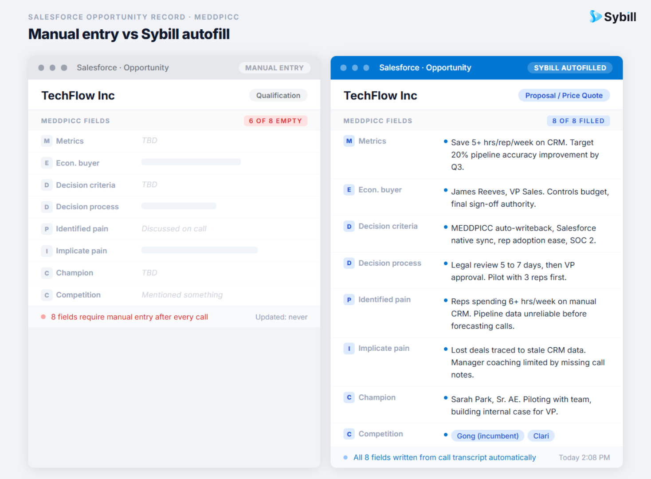Click TBD value of manual Decision criteria field
This screenshot has height=479, width=651.
(149, 185)
